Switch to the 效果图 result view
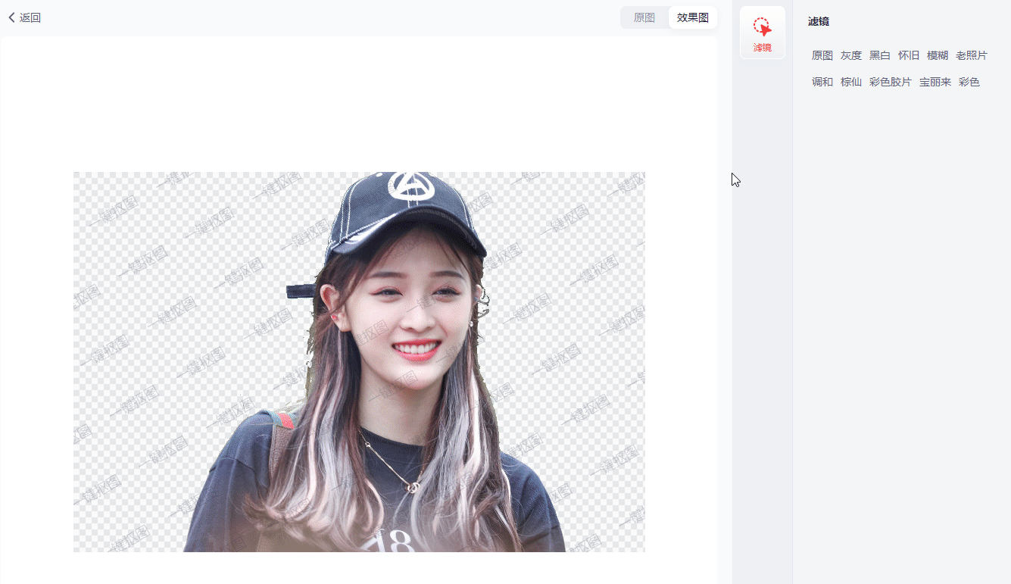 coord(693,17)
